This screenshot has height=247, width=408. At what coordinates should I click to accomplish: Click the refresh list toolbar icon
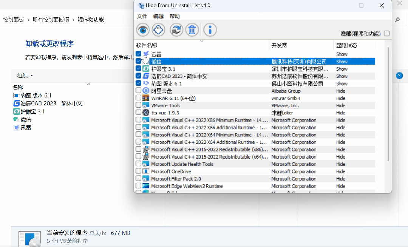coord(176,30)
